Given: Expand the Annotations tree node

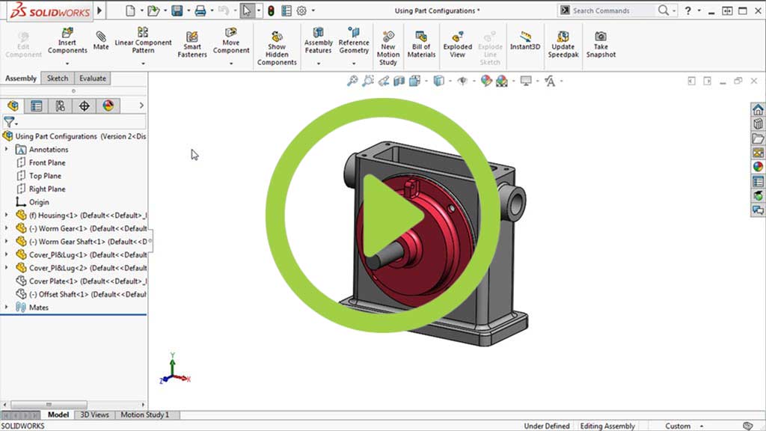Looking at the screenshot, I should (7, 150).
